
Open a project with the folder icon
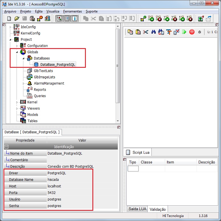(17, 19)
